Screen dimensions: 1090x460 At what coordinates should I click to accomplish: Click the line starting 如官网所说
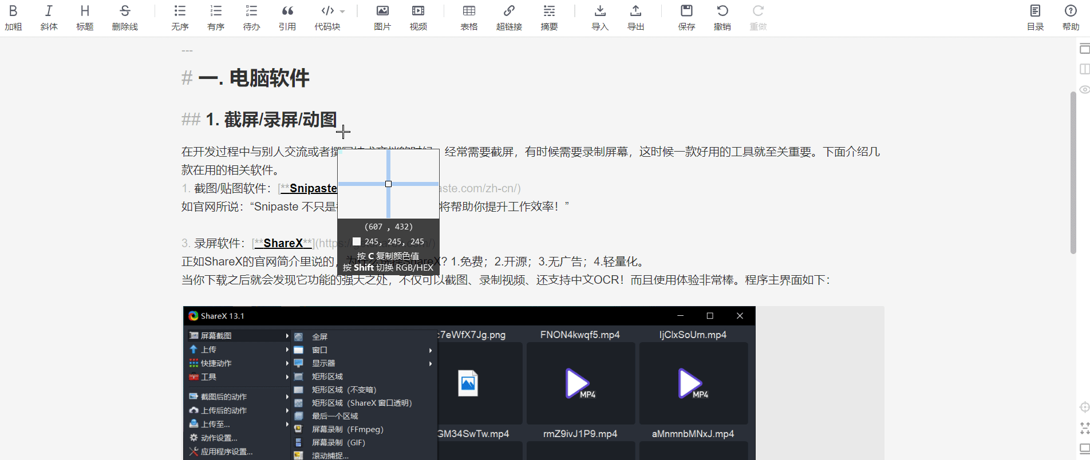pos(375,207)
